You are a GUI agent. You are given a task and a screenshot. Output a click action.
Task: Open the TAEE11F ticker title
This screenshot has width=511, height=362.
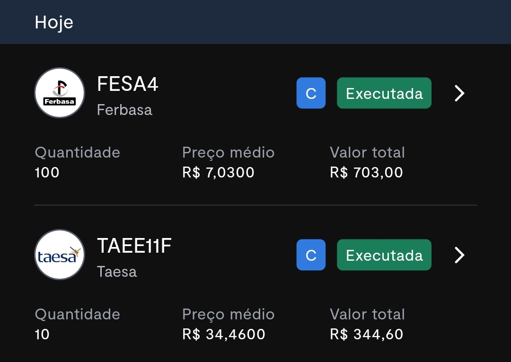tap(134, 246)
